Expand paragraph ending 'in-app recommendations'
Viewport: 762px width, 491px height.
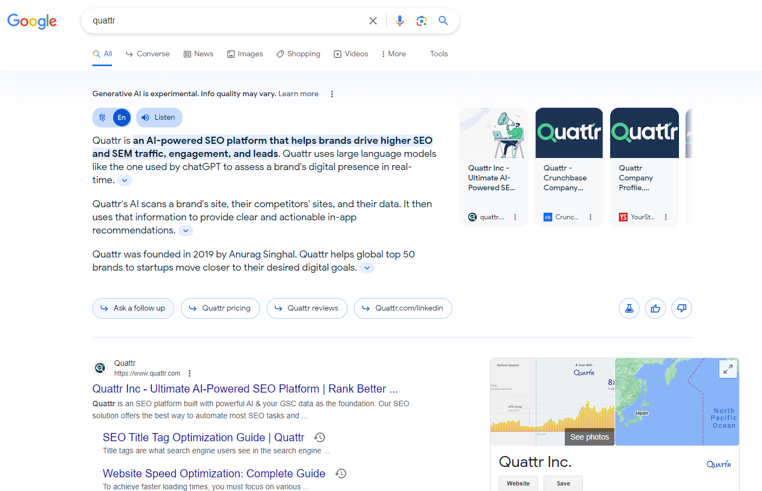pos(186,231)
